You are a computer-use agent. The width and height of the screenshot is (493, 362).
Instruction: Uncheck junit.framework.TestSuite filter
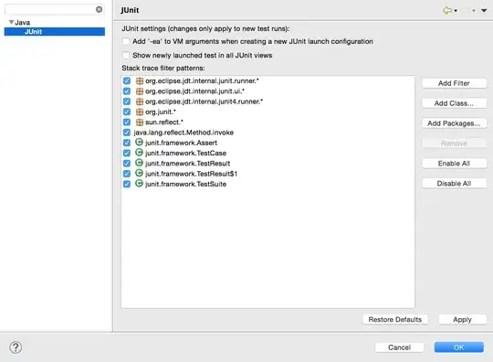(127, 184)
